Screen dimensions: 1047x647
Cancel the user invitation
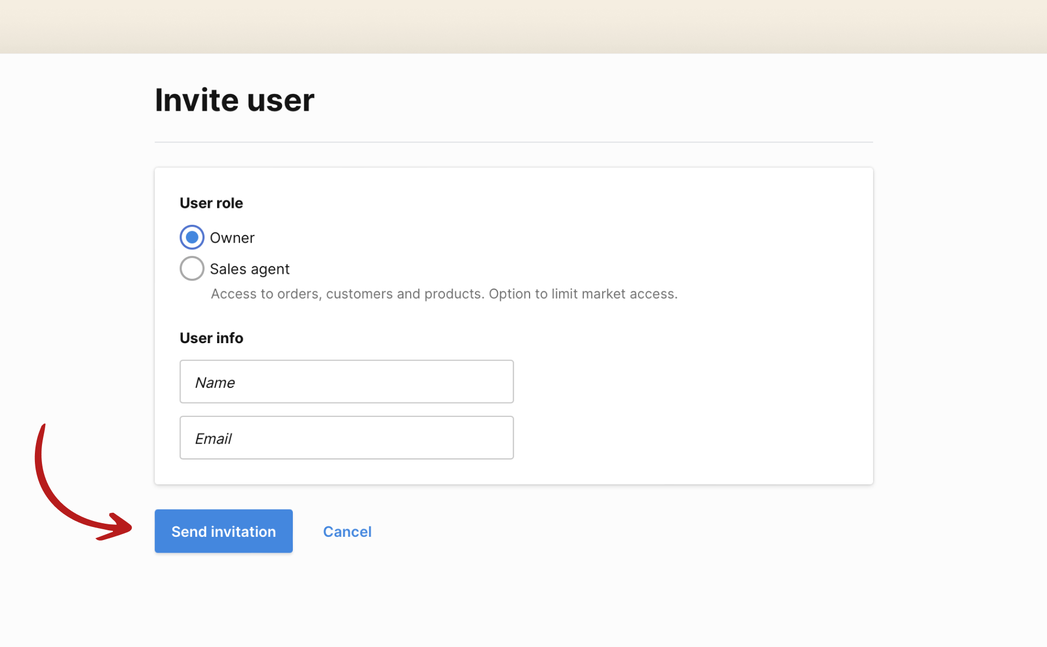pyautogui.click(x=347, y=531)
